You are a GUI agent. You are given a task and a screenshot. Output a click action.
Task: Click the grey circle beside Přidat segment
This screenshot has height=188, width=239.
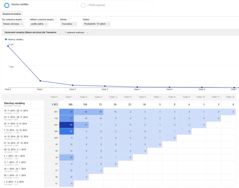tap(83, 5)
